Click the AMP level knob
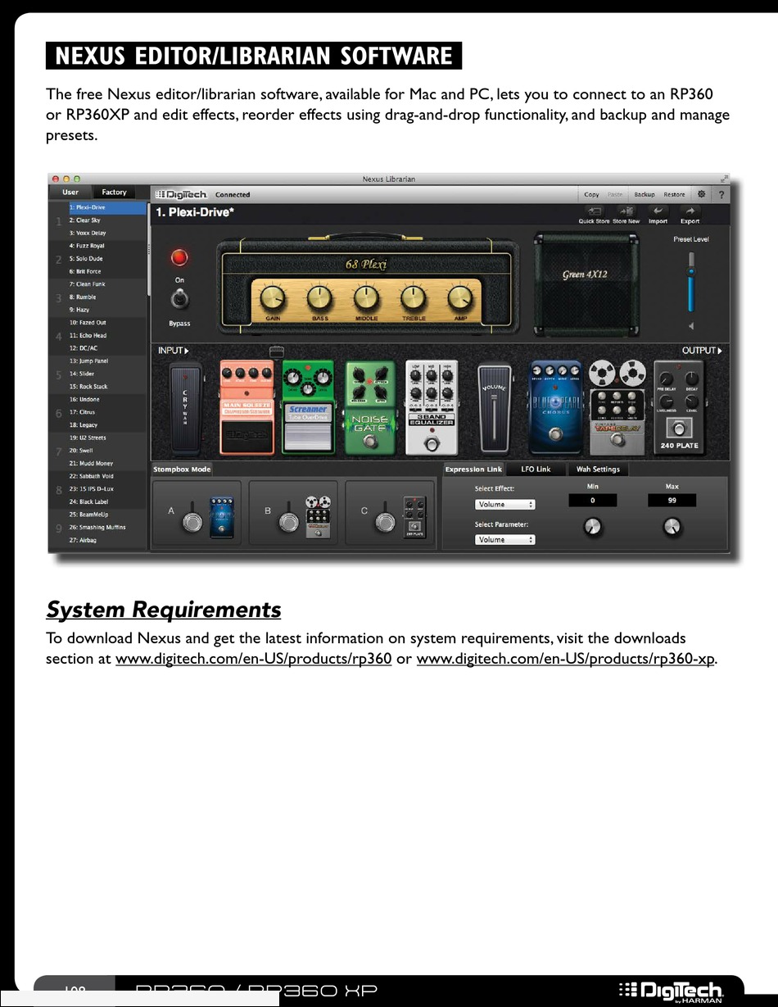 [460, 297]
